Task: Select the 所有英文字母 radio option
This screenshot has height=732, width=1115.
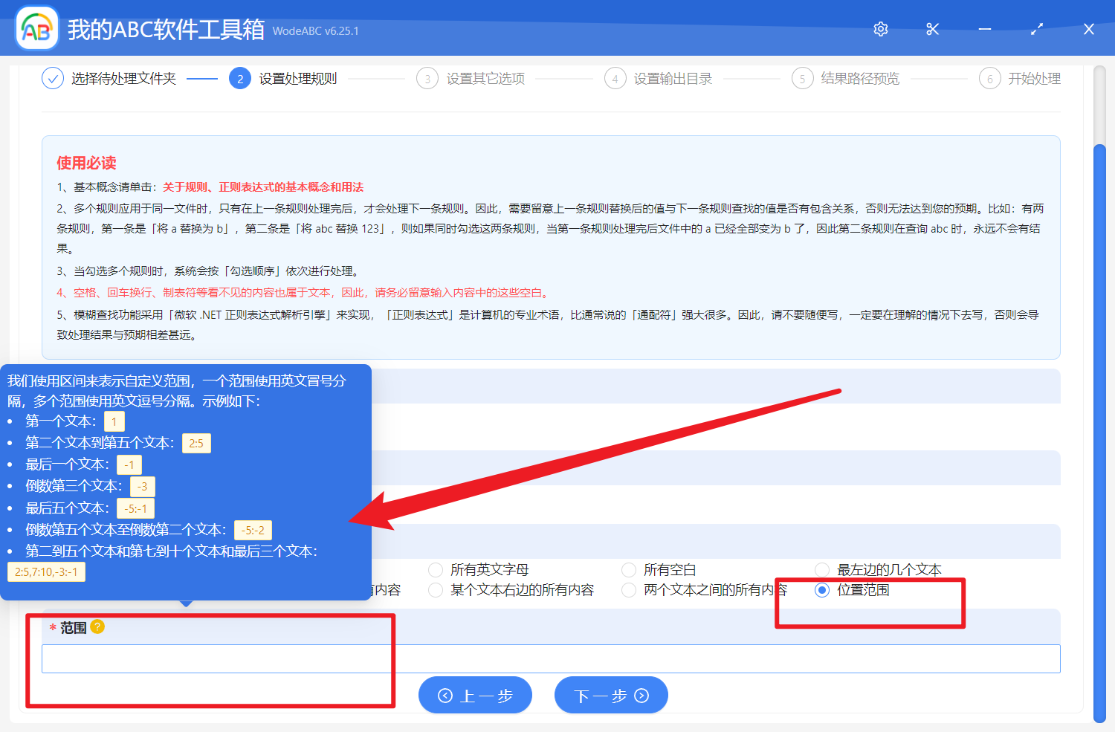Action: (436, 570)
